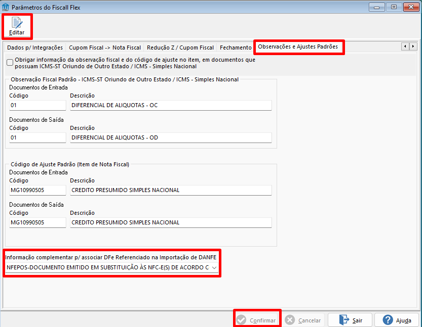
Task: Restore the Parâmetros do Fiscall Flex window
Action: pyautogui.click(x=394, y=7)
